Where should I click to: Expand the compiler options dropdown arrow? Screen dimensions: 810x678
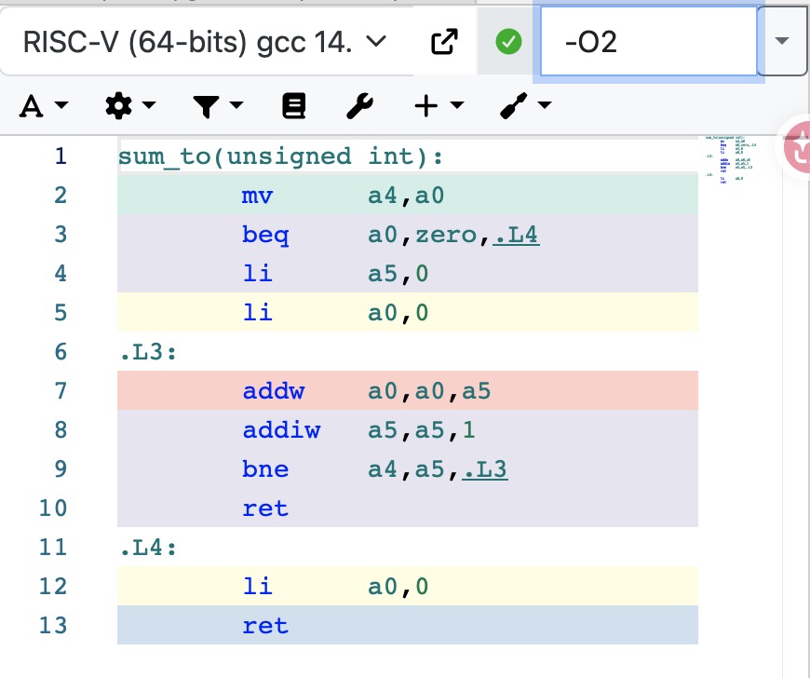(781, 41)
